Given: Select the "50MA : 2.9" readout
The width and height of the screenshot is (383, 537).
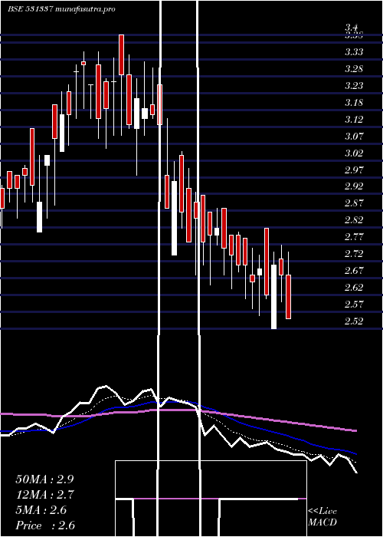Looking at the screenshot, I should [x=44, y=479].
